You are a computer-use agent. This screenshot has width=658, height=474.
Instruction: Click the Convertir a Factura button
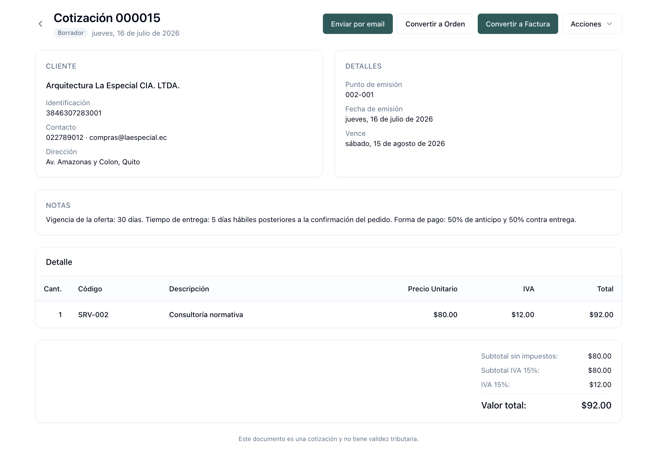(x=518, y=24)
